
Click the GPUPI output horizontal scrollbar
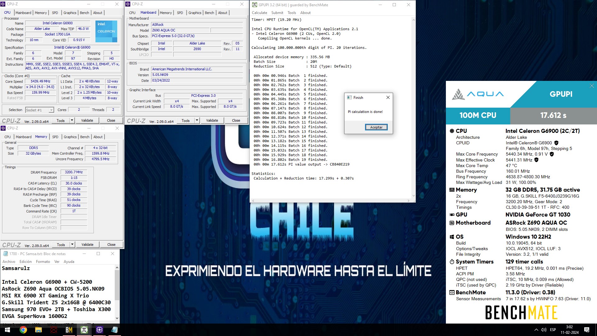point(331,201)
